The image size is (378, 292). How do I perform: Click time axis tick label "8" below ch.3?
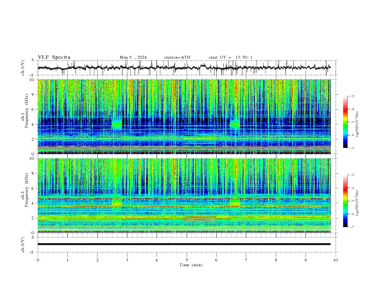[x=276, y=260]
